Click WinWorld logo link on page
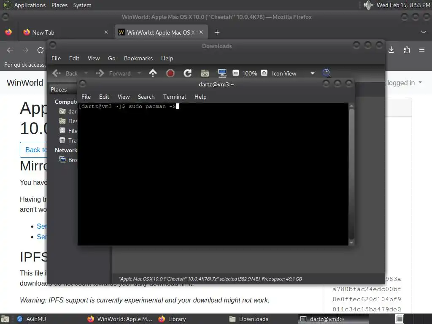 click(25, 83)
